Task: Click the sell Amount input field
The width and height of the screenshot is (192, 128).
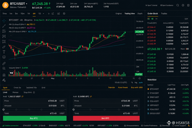Action: [106, 106]
